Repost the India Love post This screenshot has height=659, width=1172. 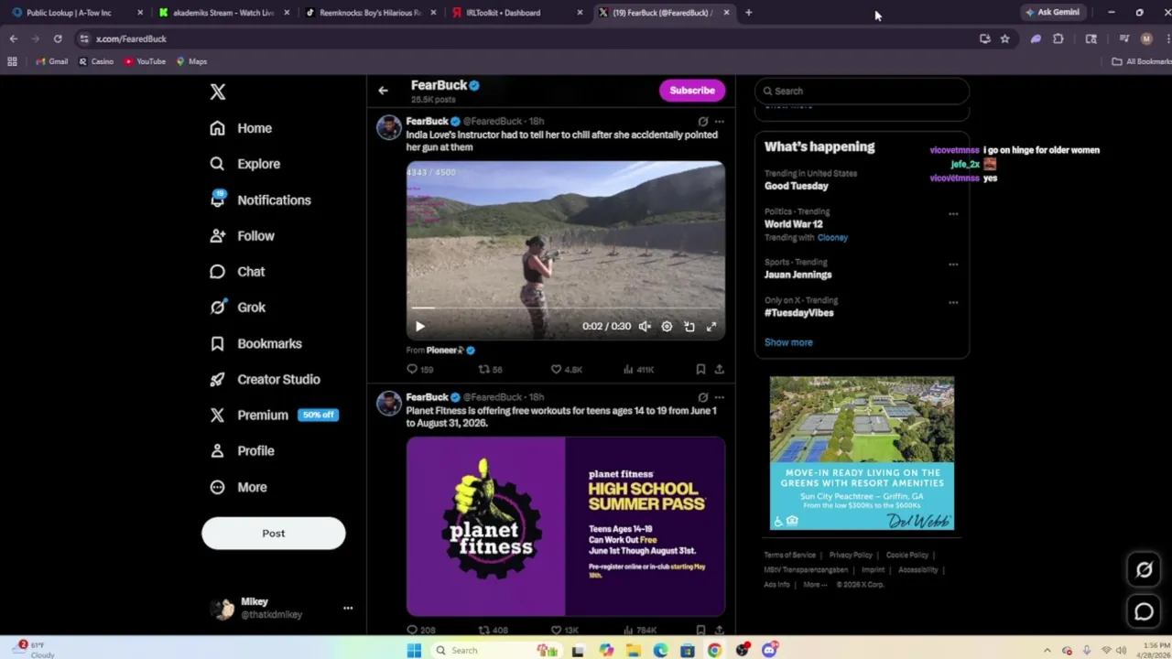491,370
